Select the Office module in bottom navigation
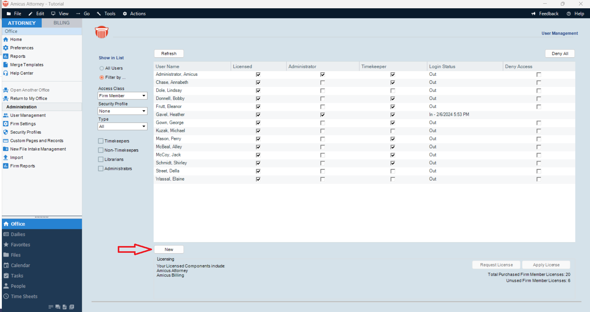The height and width of the screenshot is (312, 590). (42, 224)
